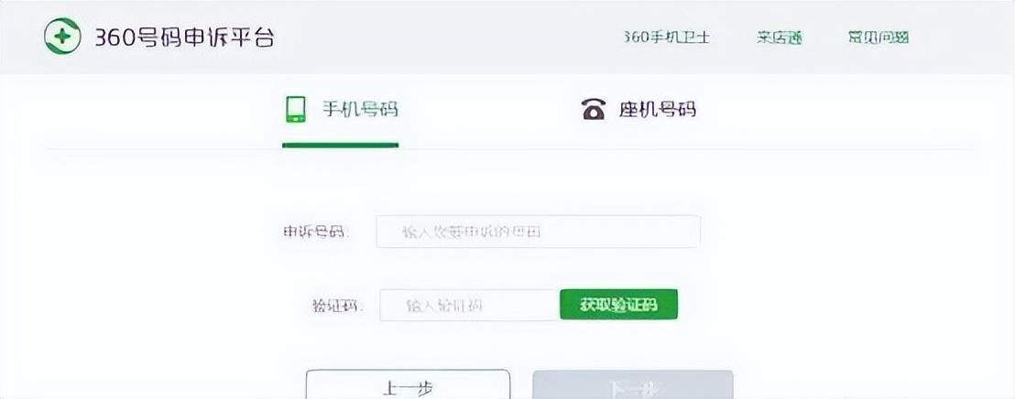The width and height of the screenshot is (1015, 399).
Task: Click the 360 green shield logo icon
Action: (x=62, y=37)
